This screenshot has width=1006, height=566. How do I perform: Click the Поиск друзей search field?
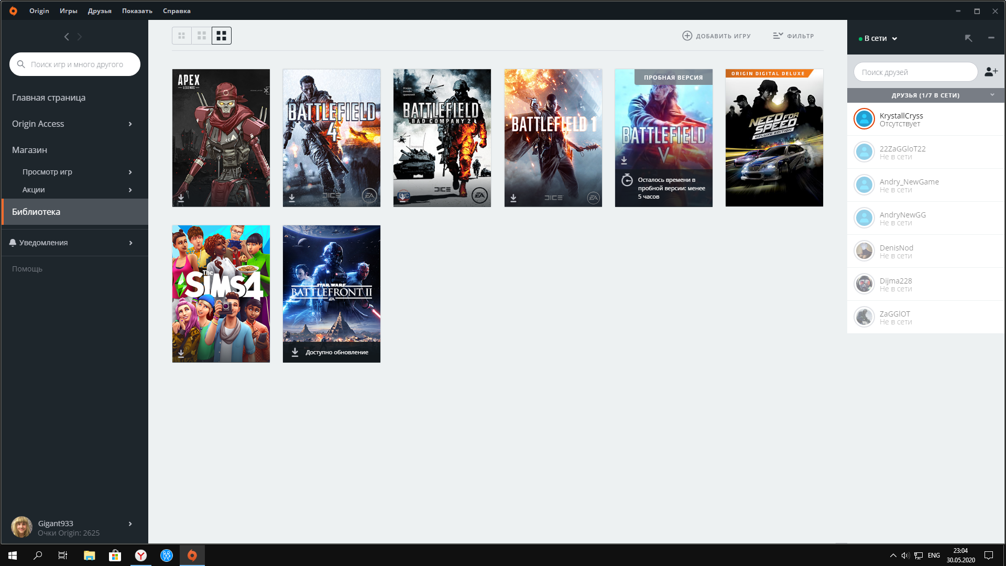coord(915,72)
